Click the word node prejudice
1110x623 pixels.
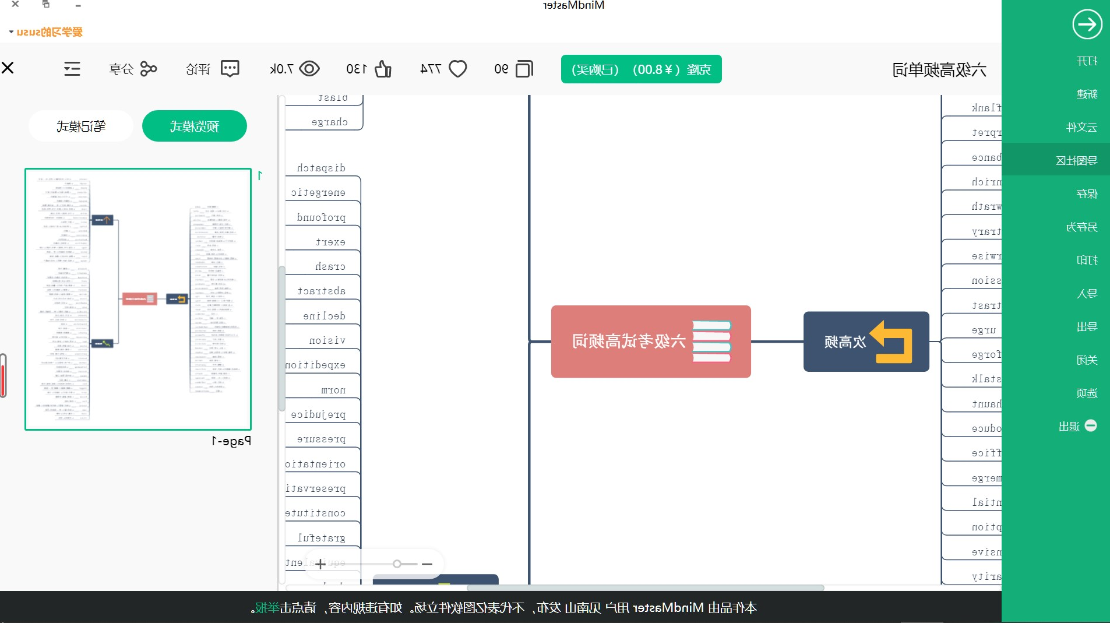pos(318,414)
